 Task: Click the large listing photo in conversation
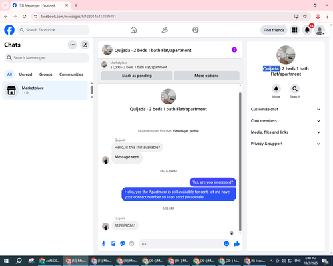click(168, 96)
